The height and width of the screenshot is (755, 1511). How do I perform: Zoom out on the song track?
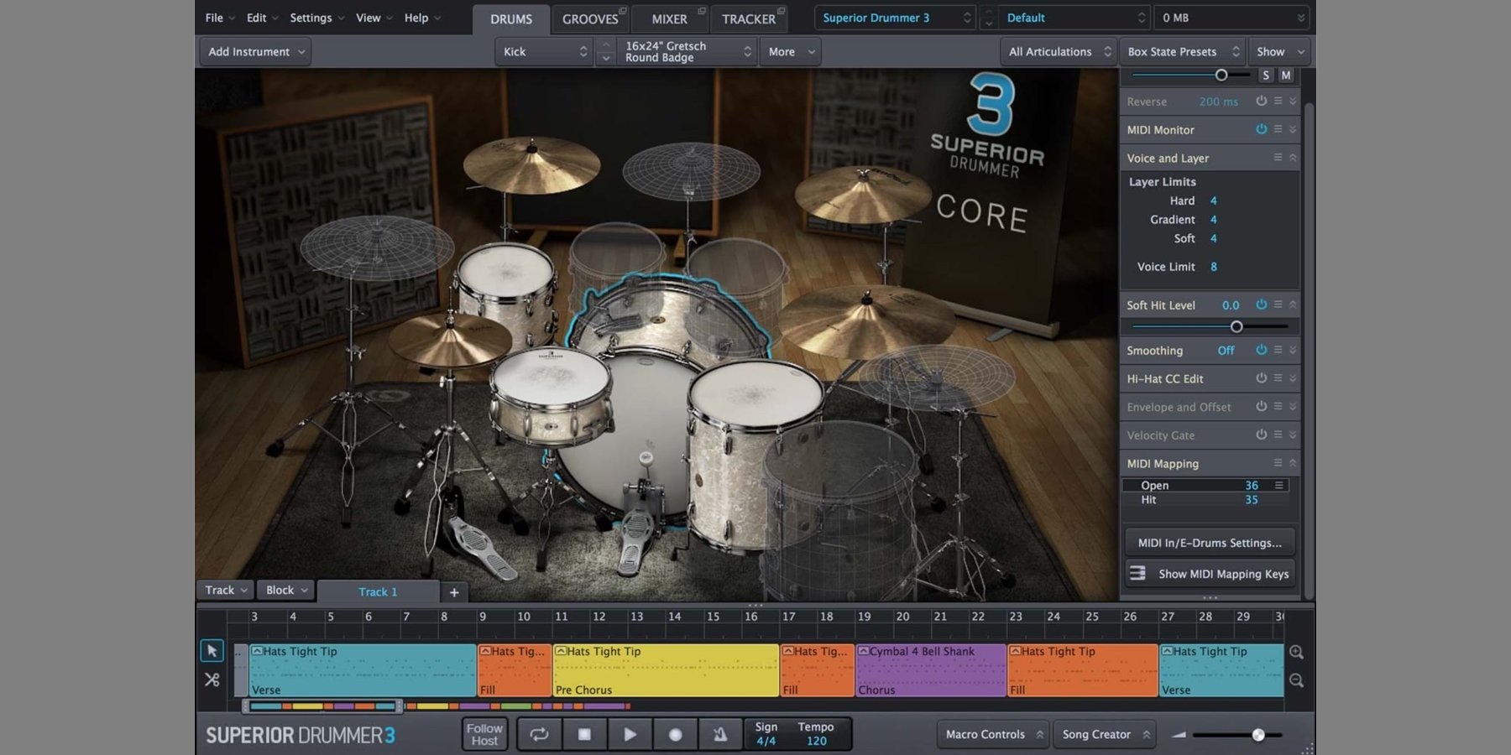[x=1296, y=680]
